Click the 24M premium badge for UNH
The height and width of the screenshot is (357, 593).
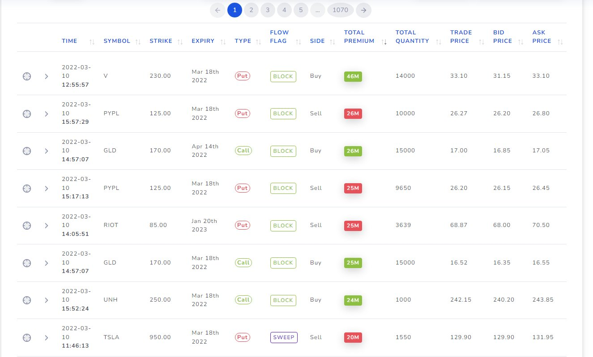pyautogui.click(x=353, y=300)
